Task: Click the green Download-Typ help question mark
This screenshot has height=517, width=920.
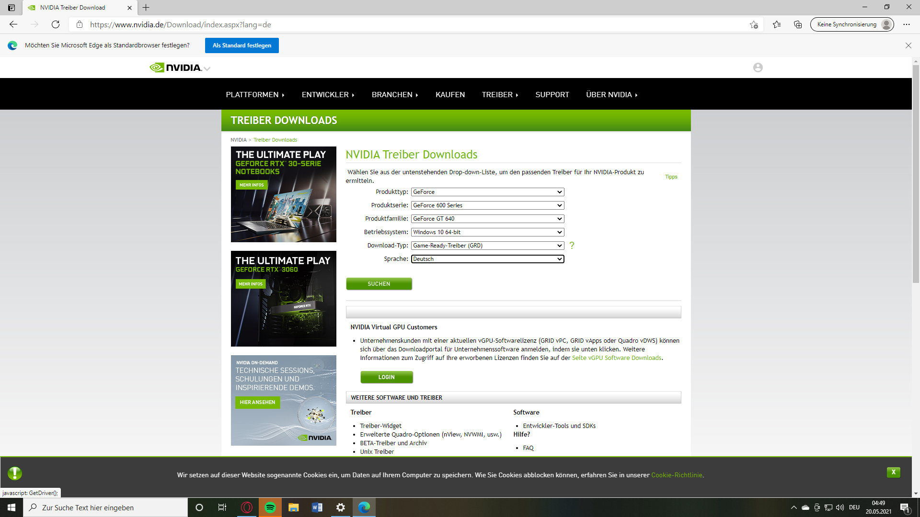Action: [572, 245]
